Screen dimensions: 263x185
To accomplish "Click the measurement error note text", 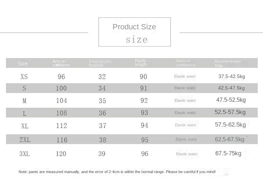I will pos(117,172).
